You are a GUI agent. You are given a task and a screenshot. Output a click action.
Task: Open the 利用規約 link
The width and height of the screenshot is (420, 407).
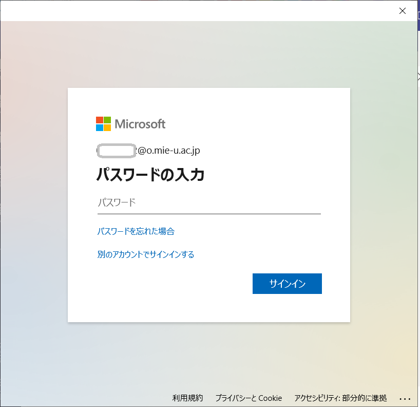click(x=187, y=398)
